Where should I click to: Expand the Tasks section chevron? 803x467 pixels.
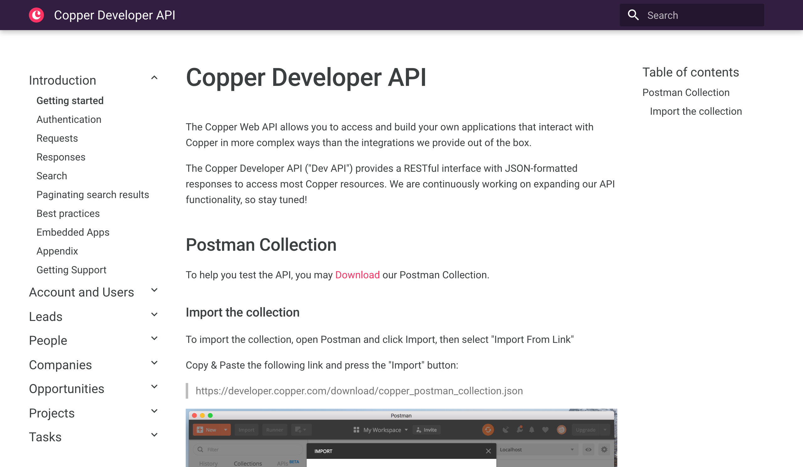point(154,435)
